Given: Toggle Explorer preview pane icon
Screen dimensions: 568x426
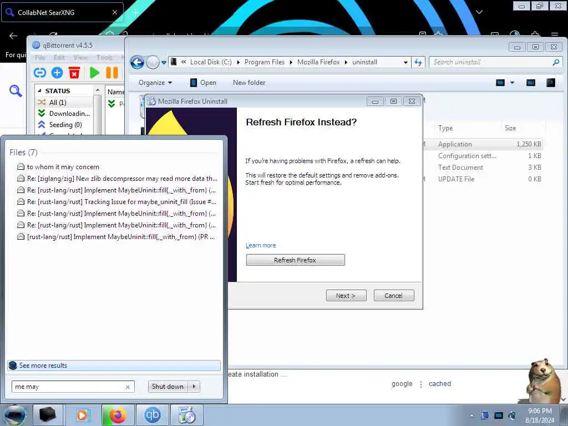Looking at the screenshot, I should [531, 83].
